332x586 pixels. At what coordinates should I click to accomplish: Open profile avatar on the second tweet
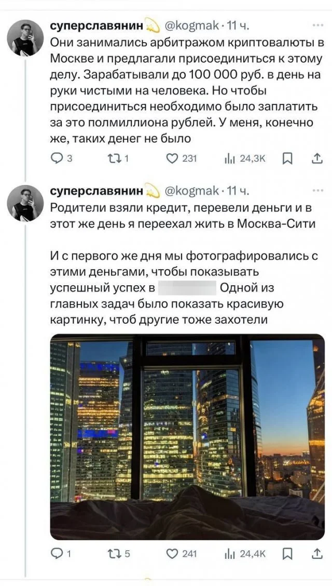click(25, 203)
